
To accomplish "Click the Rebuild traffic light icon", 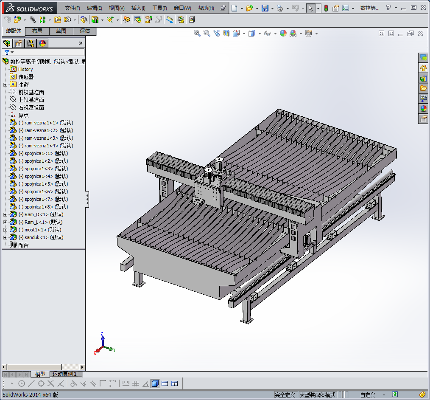I will [326, 8].
